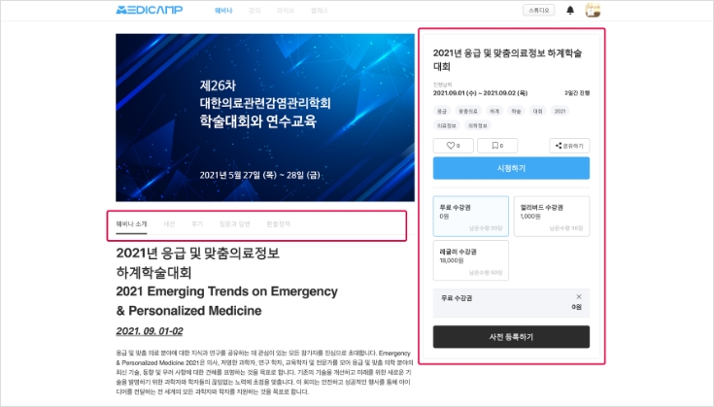Open the user profile avatar
Image resolution: width=714 pixels, height=407 pixels.
[593, 10]
